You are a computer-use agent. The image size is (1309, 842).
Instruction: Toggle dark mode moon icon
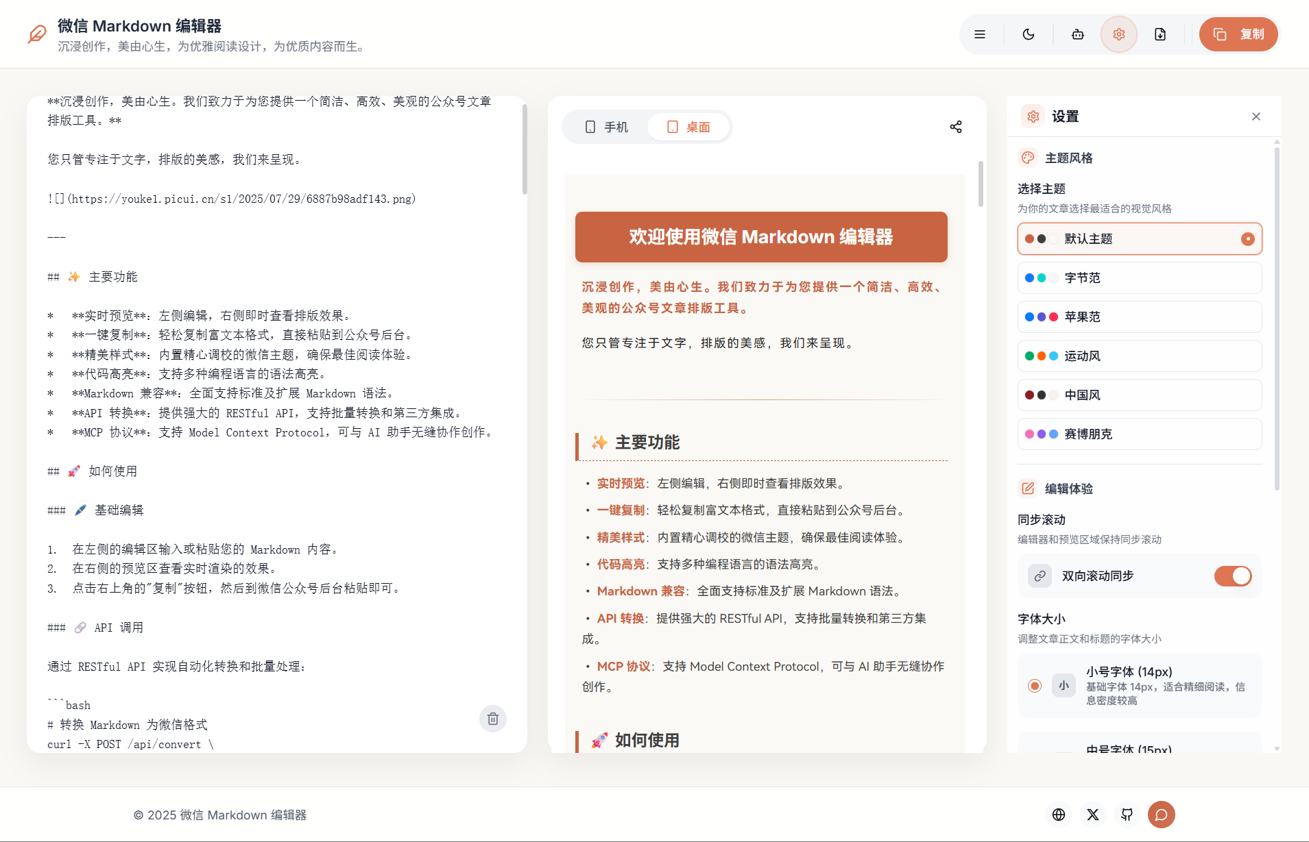1029,34
